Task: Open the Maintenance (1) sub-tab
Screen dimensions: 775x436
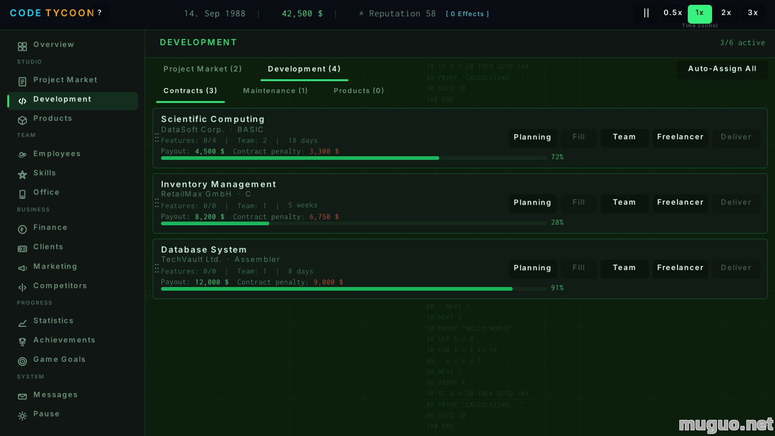Action: pos(275,91)
